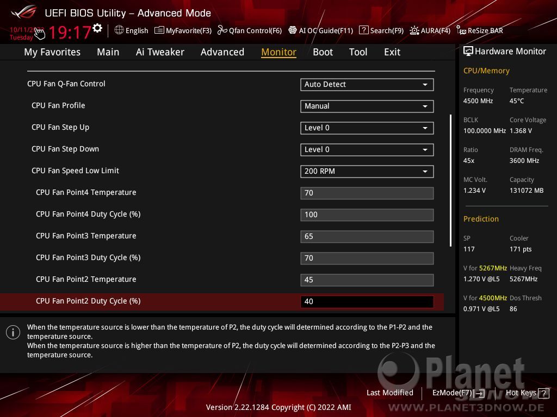Click the AI OC Guide icon

tap(292, 30)
